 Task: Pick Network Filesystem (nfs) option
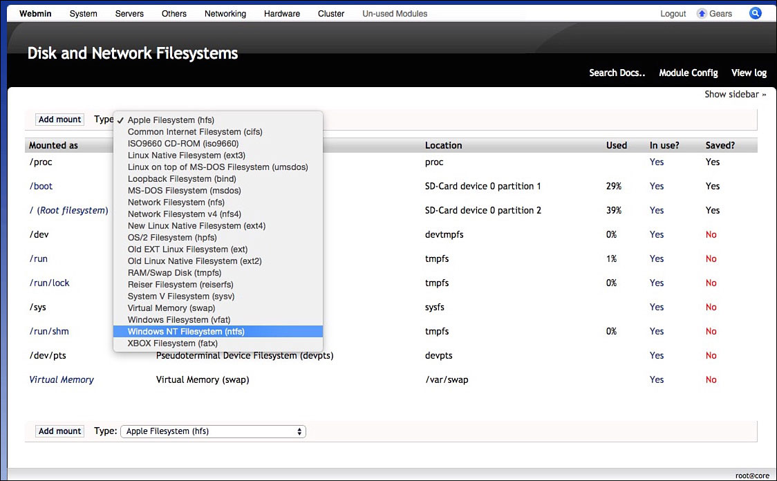[218, 202]
